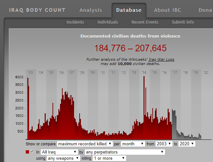Open the 'any perpetrators' dropdown
The height and width of the screenshot is (162, 213).
125,152
